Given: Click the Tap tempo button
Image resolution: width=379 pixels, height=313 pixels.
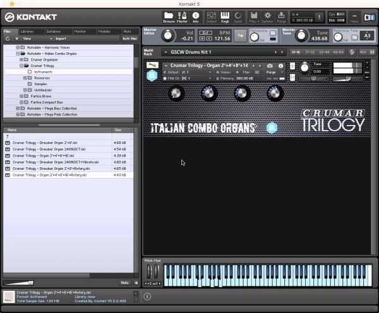Looking at the screenshot, I should pyautogui.click(x=240, y=35).
